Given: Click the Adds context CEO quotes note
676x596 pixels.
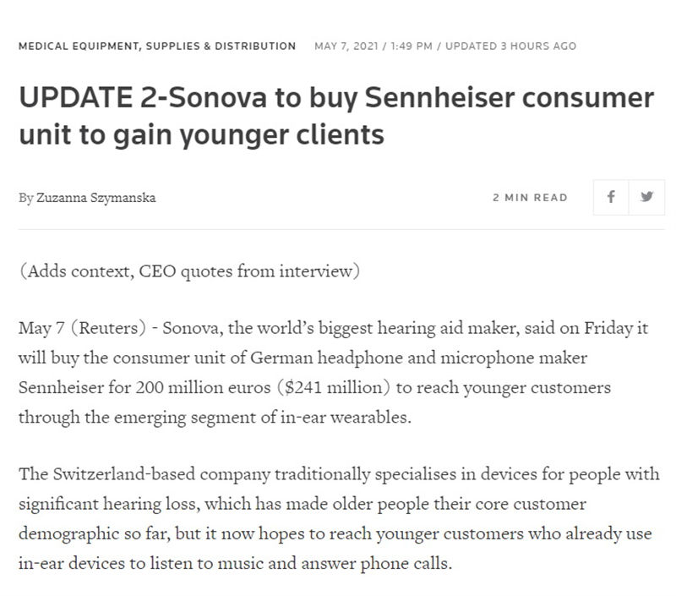Looking at the screenshot, I should point(189,271).
